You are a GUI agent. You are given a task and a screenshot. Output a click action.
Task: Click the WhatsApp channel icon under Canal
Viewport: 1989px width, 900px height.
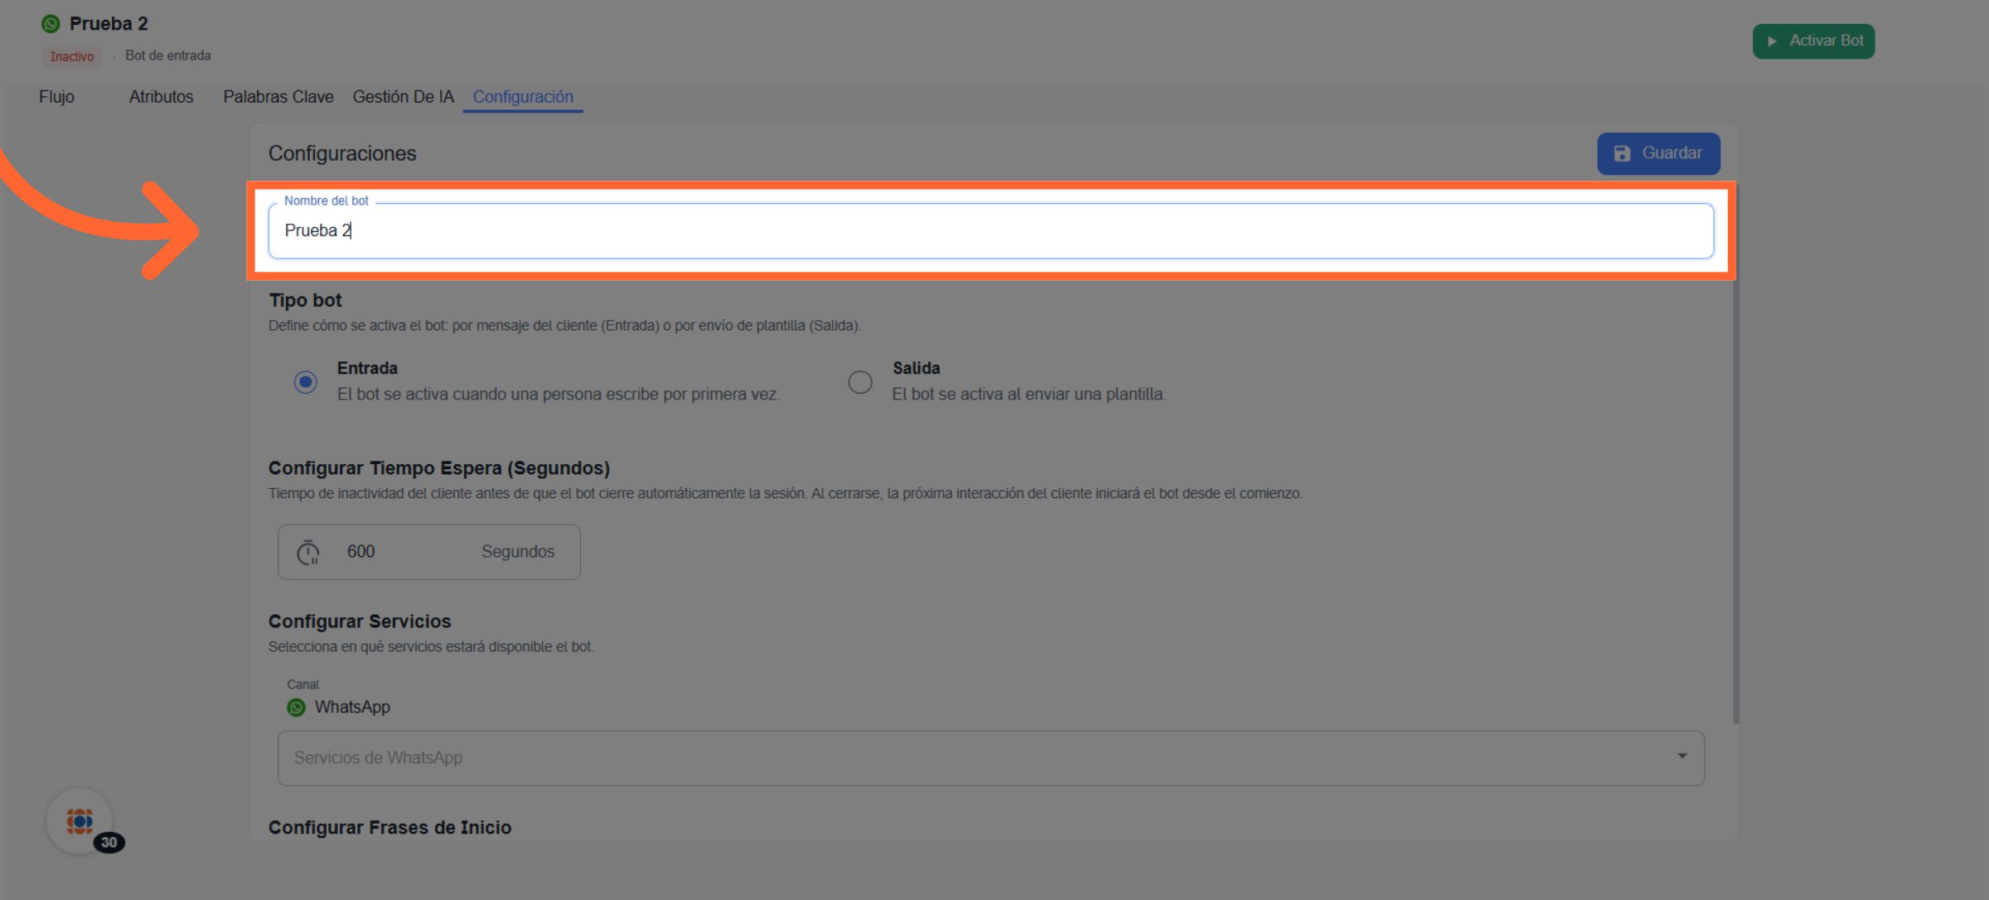(x=296, y=708)
